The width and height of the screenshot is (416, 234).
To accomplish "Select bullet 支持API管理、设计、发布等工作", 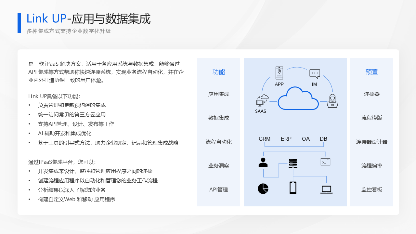I will coord(76,124).
